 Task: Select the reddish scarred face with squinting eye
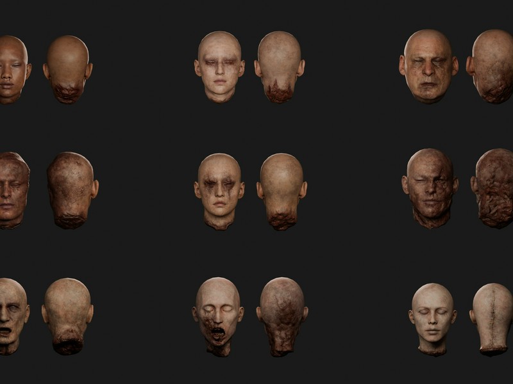click(x=13, y=190)
